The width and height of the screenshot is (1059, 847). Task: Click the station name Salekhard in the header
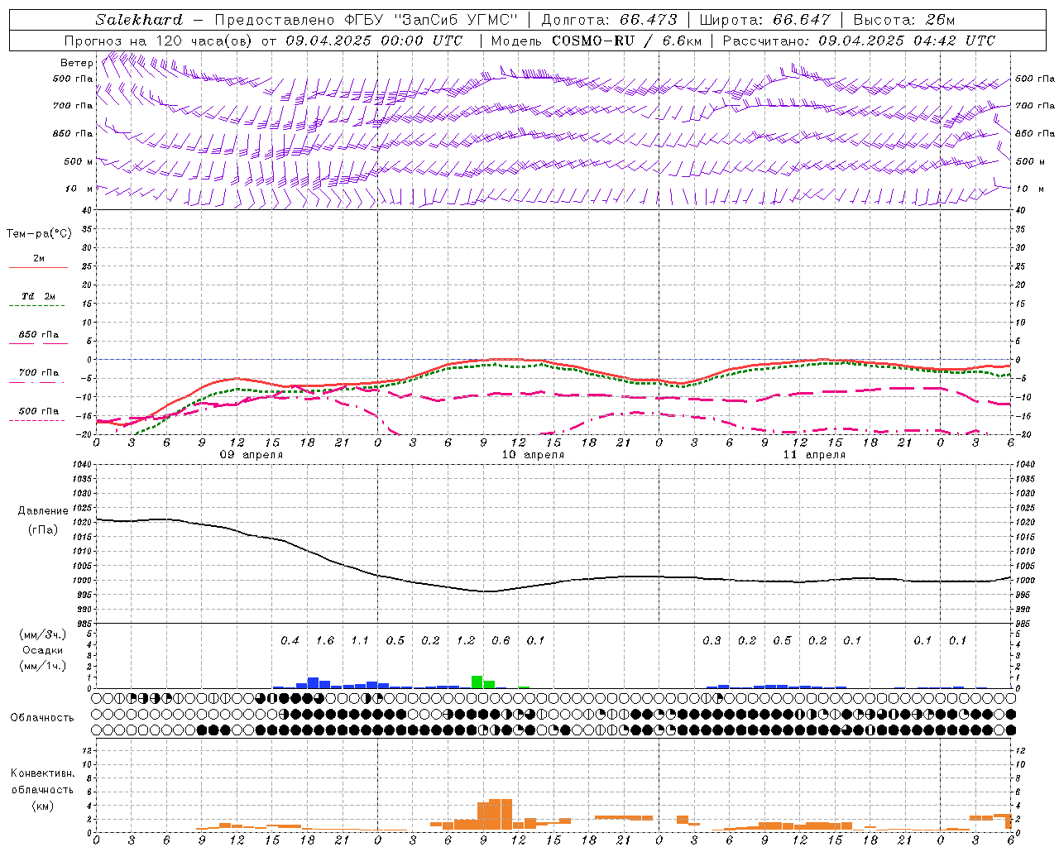pyautogui.click(x=139, y=20)
